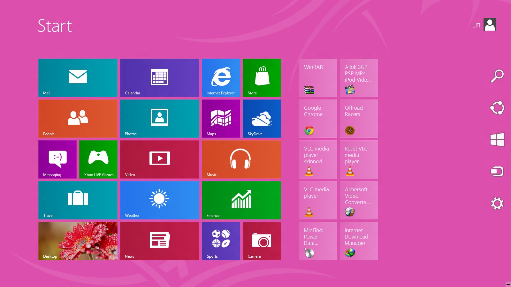511x287 pixels.
Task: Open the Devices charm
Action: (497, 172)
